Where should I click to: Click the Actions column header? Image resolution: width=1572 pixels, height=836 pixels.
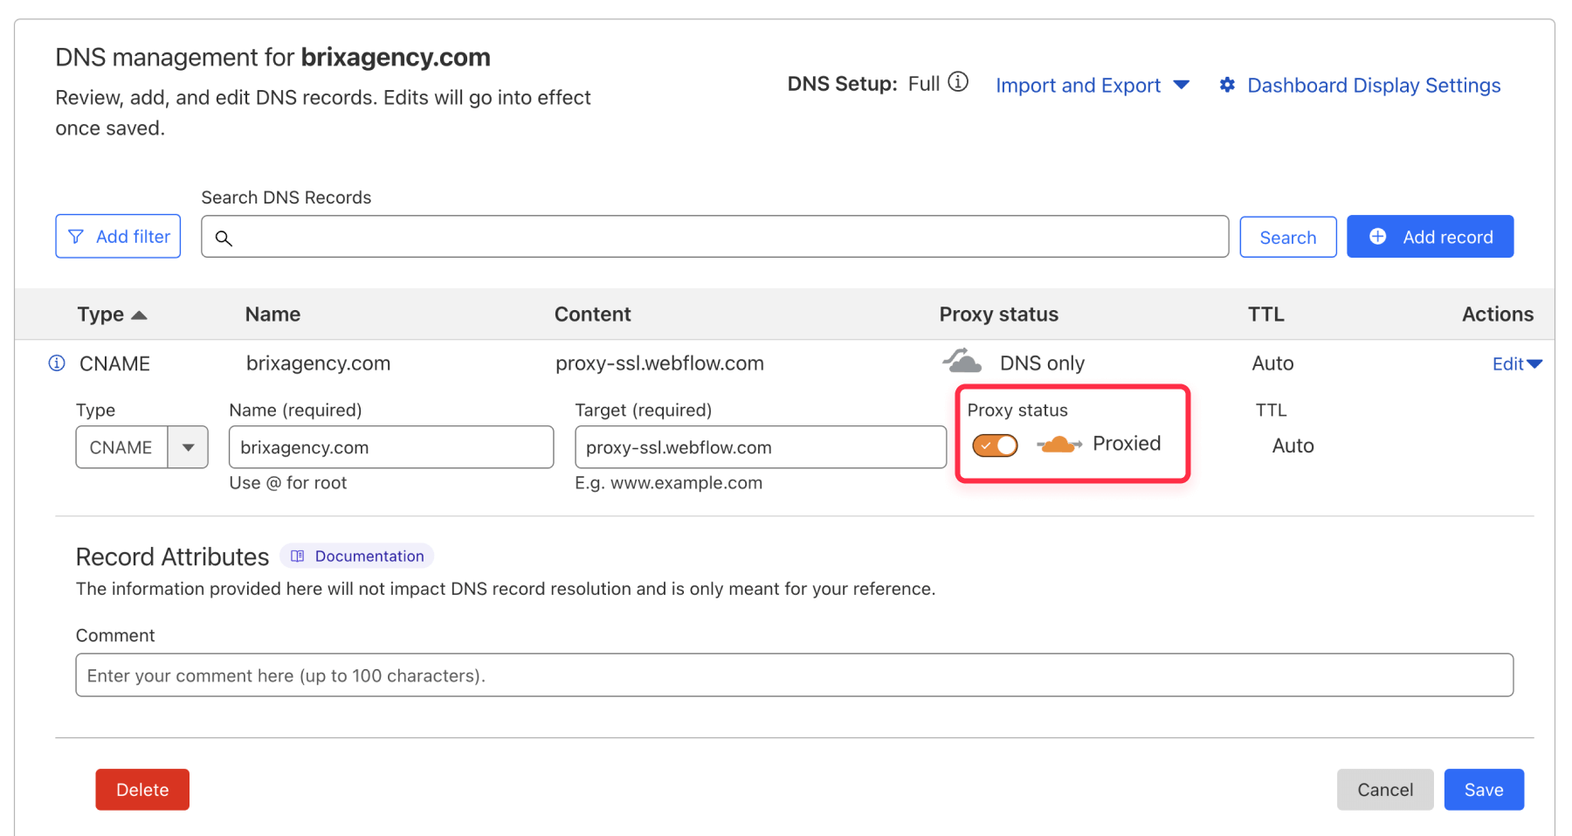(1497, 314)
